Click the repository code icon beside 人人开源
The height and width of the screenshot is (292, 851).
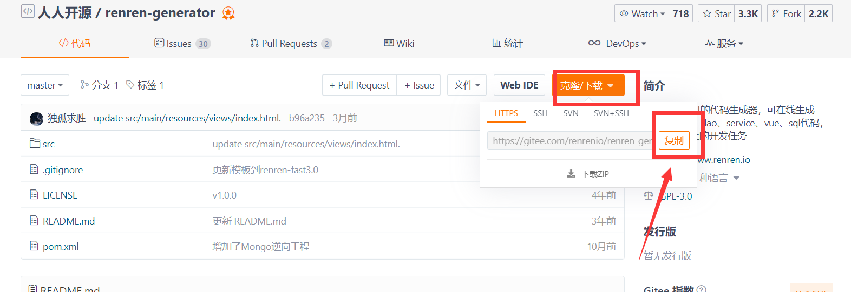tap(28, 11)
